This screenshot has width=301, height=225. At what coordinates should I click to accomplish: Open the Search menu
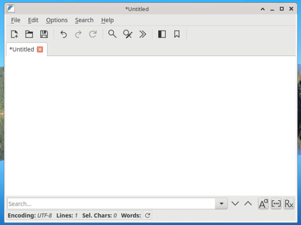tap(84, 20)
